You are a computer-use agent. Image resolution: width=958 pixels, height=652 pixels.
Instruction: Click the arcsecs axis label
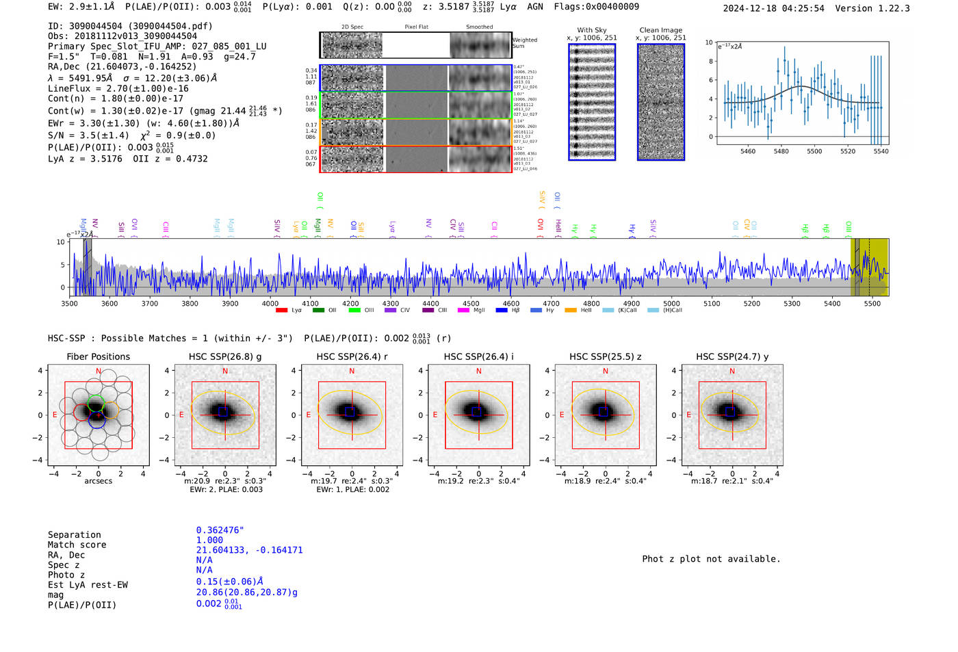(99, 481)
